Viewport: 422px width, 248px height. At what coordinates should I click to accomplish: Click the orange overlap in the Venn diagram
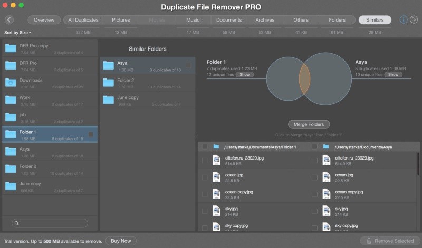point(305,78)
